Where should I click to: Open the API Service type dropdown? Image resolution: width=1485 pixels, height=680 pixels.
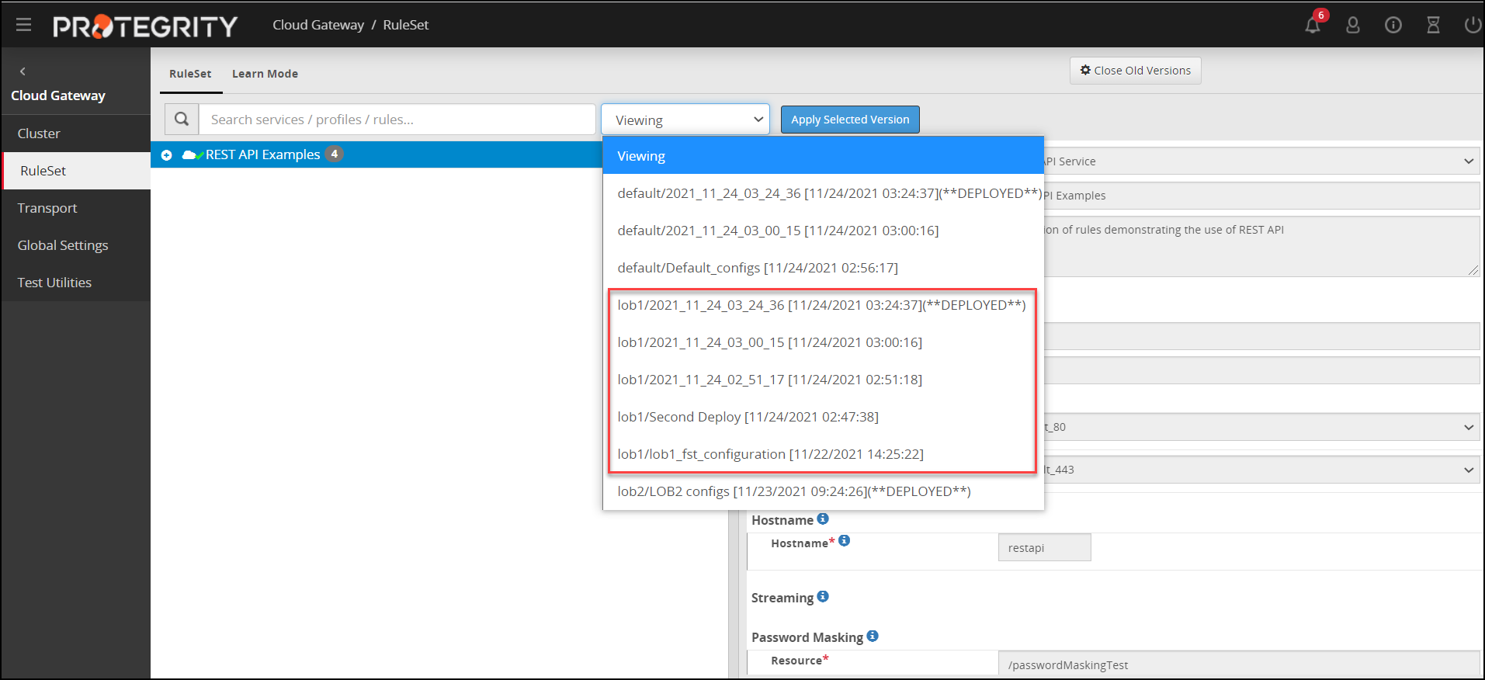(1260, 161)
